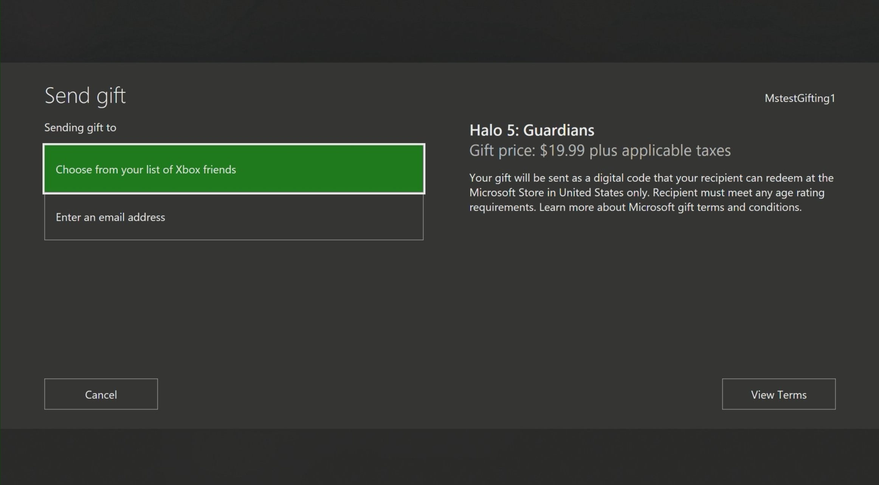
Task: Pick a recipient from Xbox friends list
Action: [x=234, y=169]
